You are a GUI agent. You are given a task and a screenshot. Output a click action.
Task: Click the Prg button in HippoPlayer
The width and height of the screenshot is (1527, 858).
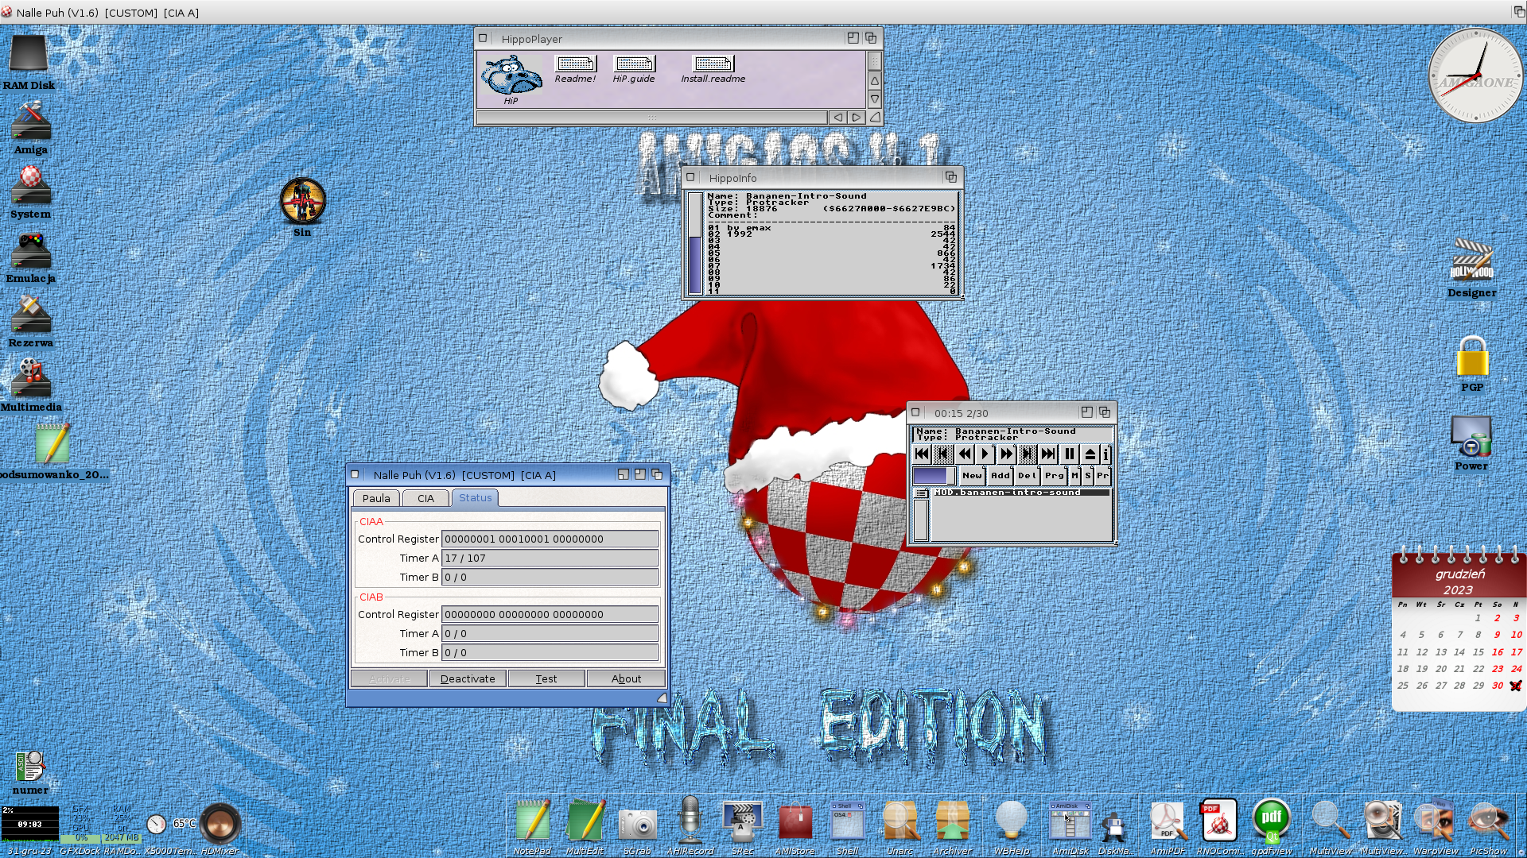coord(1055,476)
